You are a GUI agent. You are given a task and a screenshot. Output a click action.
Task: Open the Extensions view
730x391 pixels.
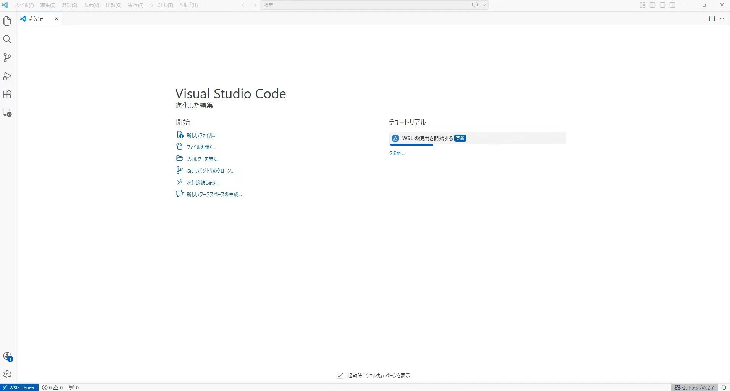click(7, 95)
